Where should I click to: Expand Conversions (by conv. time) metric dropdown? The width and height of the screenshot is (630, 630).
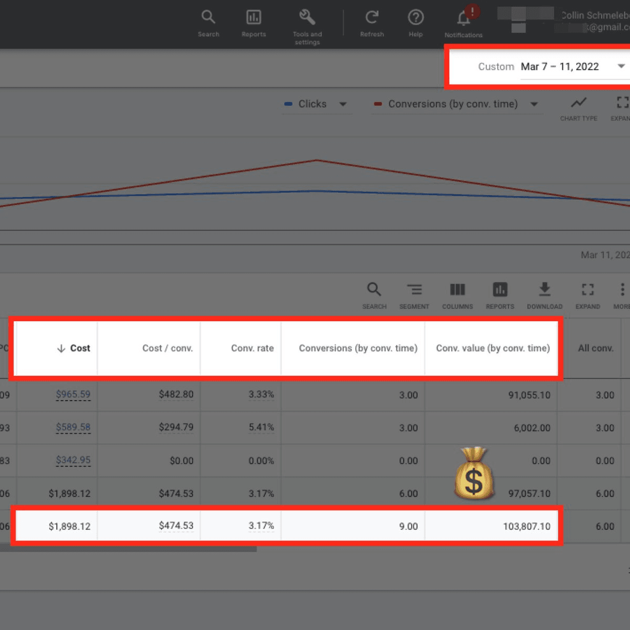point(534,104)
